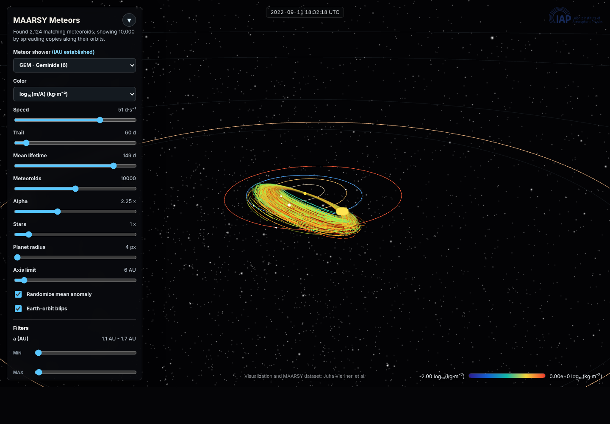Click the '0.00e+0' legend maximum label
610x424 pixels.
576,376
